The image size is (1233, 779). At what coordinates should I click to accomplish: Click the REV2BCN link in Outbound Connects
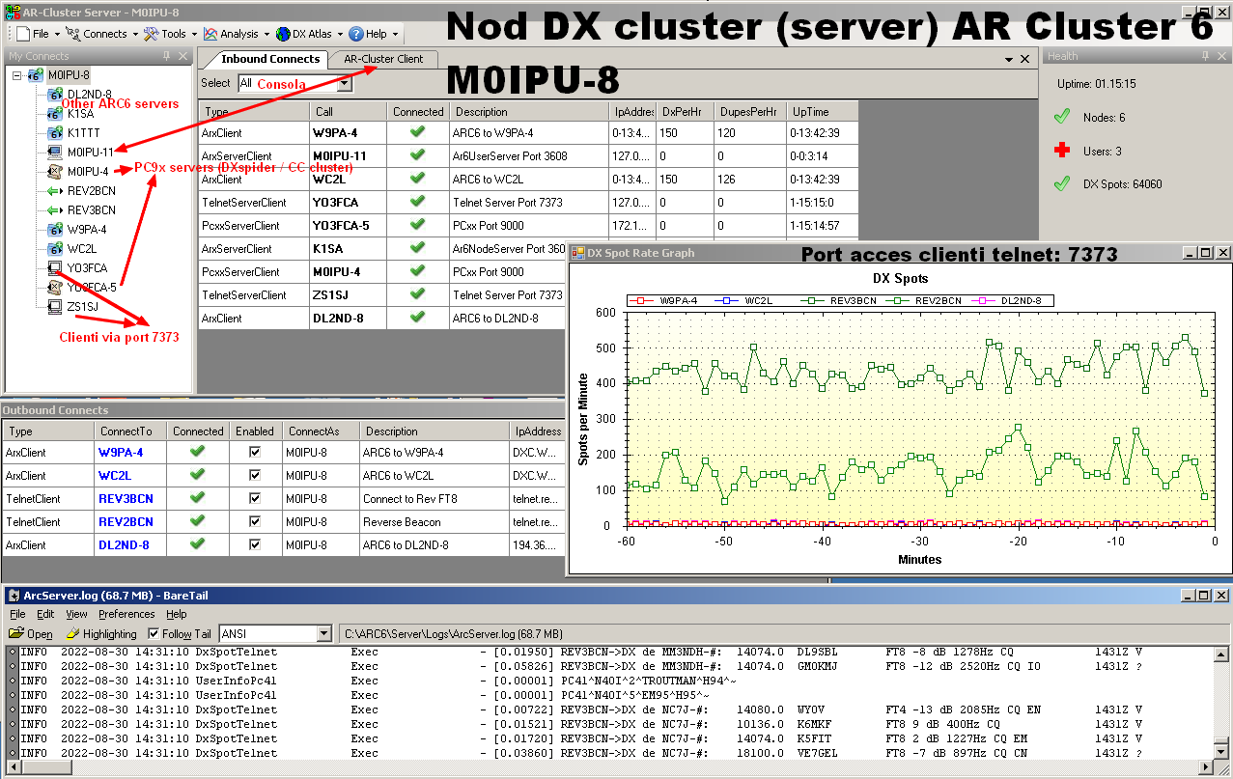(x=126, y=521)
